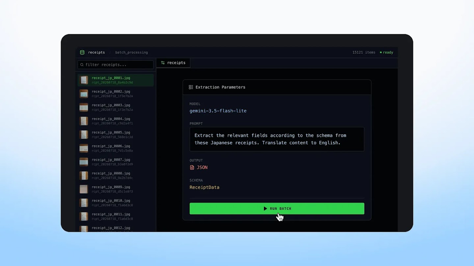Click the file name receipt_jp_0002.jpg
Image resolution: width=474 pixels, height=266 pixels.
click(x=111, y=92)
